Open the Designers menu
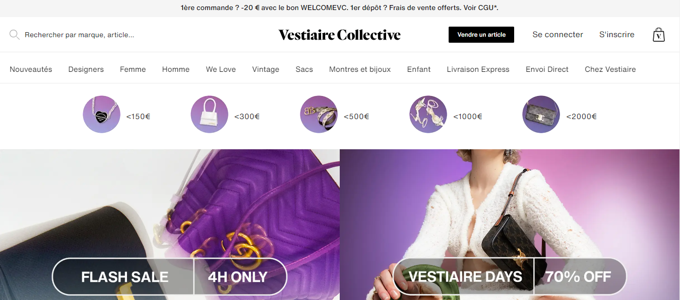Viewport: 680px width, 300px height. click(x=86, y=69)
